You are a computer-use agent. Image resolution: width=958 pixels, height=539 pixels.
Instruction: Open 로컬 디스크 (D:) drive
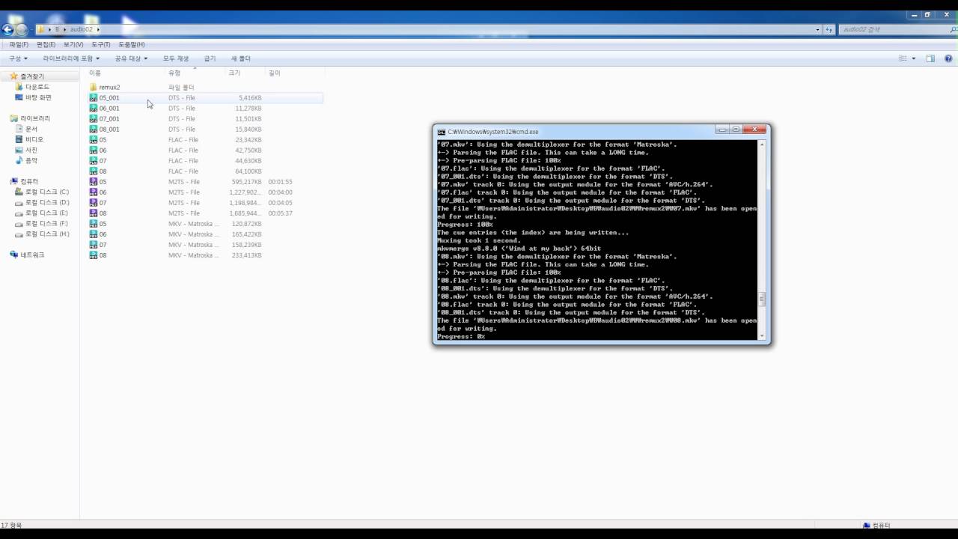(x=42, y=202)
